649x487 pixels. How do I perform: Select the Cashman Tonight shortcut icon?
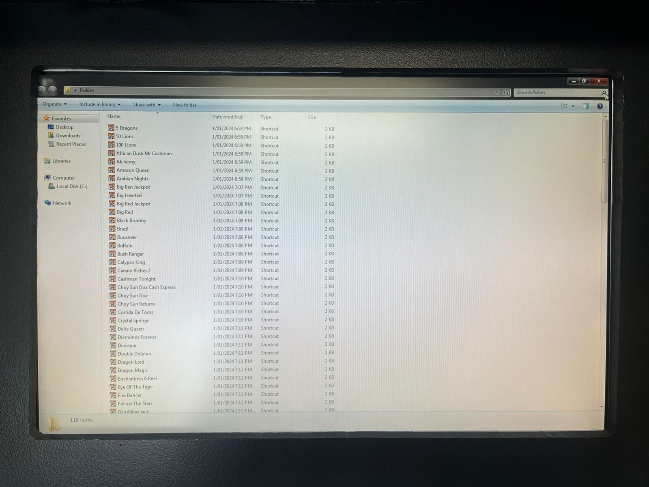pyautogui.click(x=112, y=279)
